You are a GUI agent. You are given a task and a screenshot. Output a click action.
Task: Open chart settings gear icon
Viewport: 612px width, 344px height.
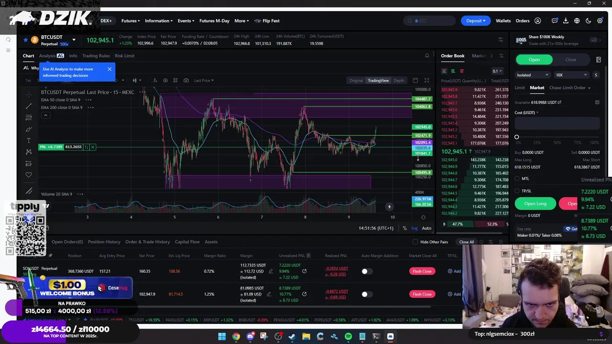(x=423, y=217)
